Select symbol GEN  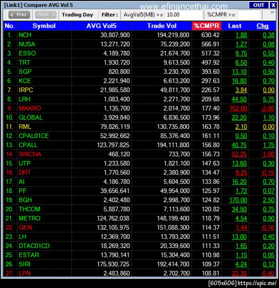[x=25, y=228]
